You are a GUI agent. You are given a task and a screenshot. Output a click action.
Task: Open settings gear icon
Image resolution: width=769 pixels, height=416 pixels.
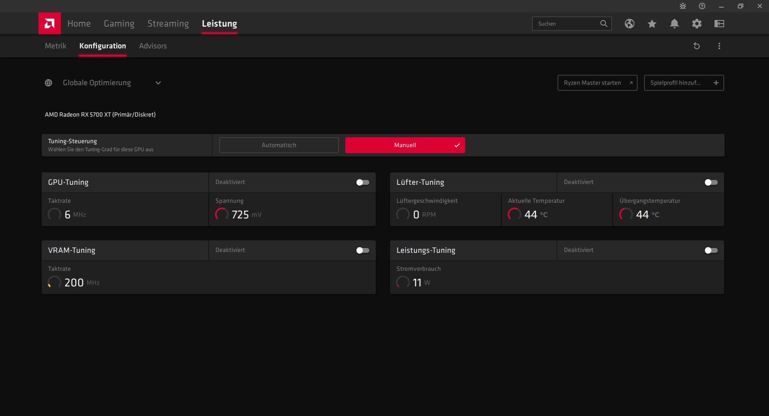point(697,24)
